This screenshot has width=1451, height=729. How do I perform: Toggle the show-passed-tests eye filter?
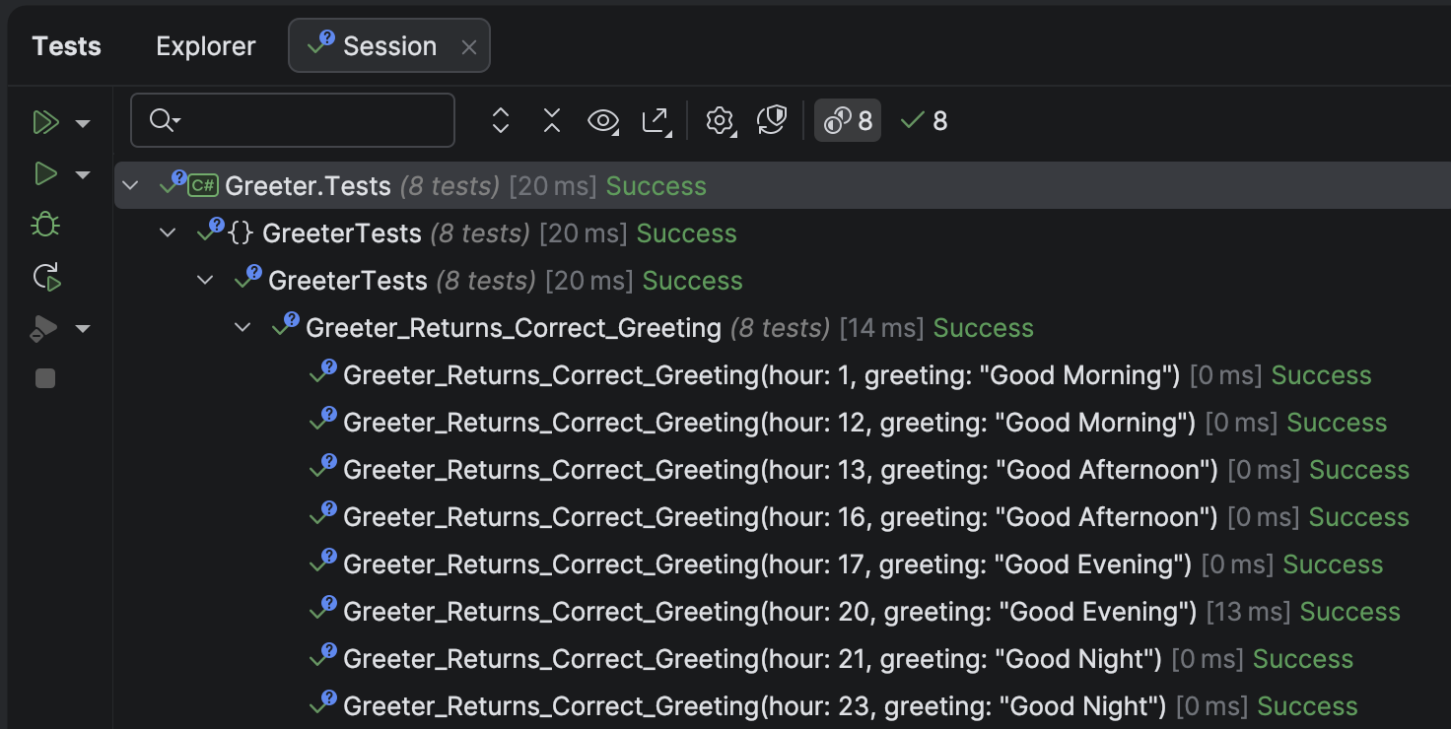tap(602, 120)
